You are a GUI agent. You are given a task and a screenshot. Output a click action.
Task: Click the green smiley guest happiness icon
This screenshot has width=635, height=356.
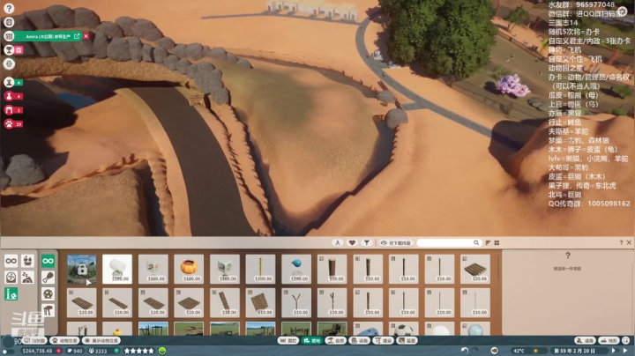point(162,351)
